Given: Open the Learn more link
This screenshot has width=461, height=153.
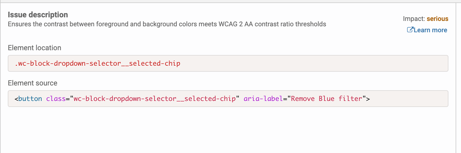Looking at the screenshot, I should [427, 30].
